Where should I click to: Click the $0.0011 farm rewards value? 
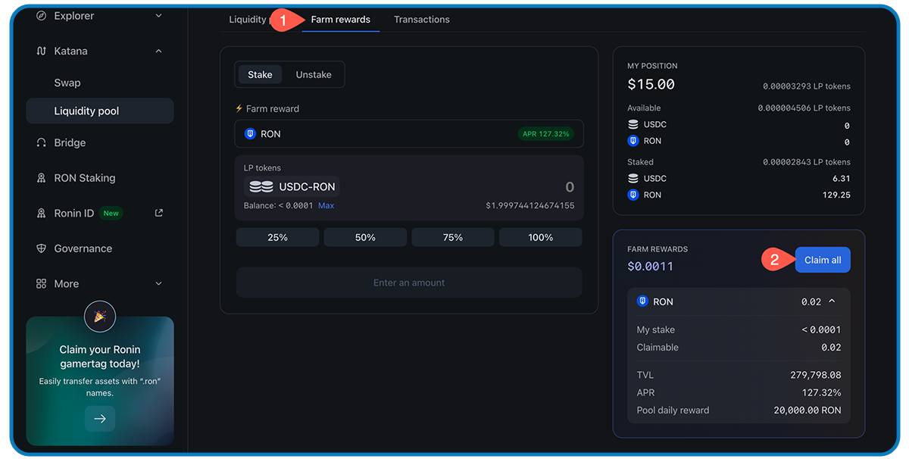coord(650,267)
